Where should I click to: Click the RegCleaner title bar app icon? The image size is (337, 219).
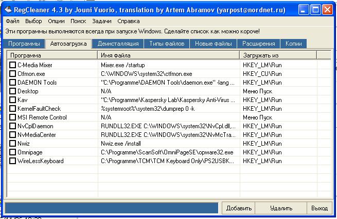[8, 10]
